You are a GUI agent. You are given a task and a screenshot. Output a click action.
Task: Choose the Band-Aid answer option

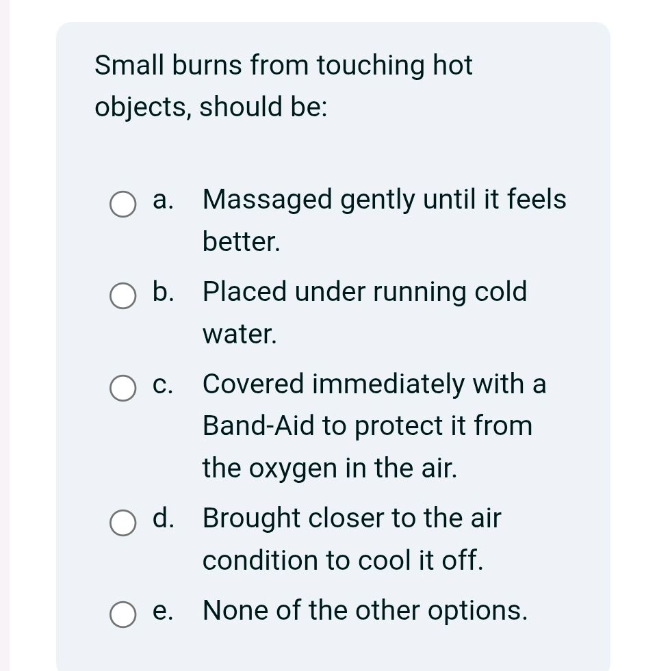click(374, 425)
